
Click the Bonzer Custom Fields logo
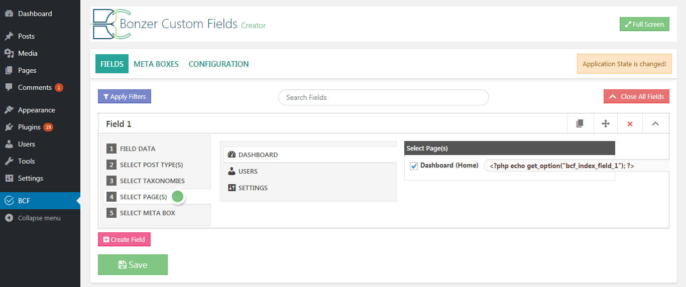pyautogui.click(x=111, y=24)
